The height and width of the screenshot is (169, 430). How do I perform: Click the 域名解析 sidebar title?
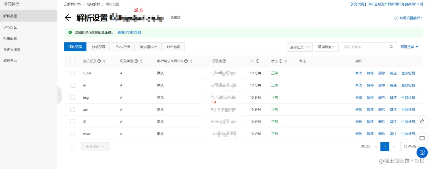(x=11, y=4)
